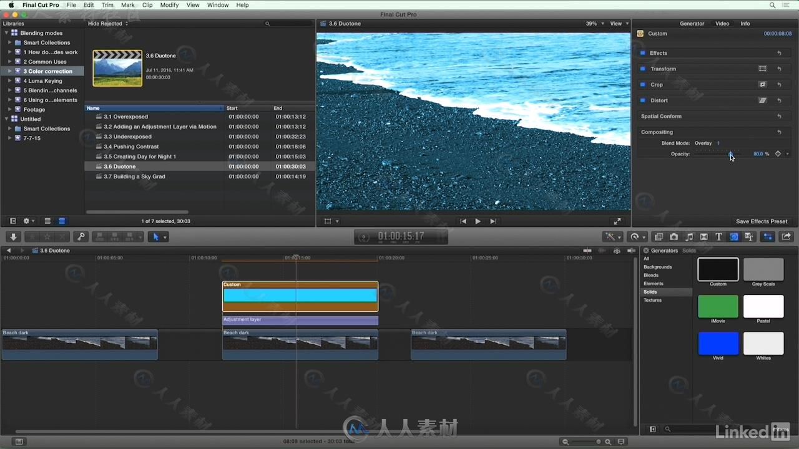
Task: Jump to the next edit point
Action: [x=493, y=221]
